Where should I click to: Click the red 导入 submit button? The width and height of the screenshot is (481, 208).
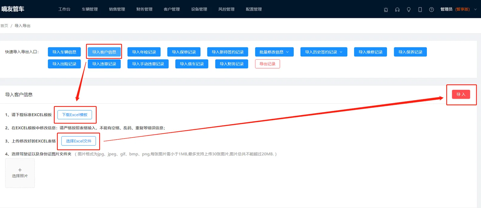[x=461, y=94]
